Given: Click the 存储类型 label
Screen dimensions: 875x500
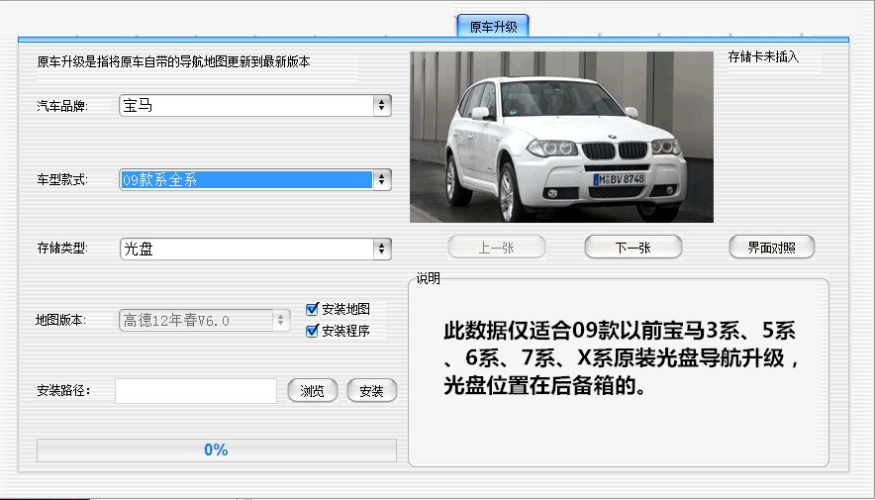Looking at the screenshot, I should pos(62,249).
